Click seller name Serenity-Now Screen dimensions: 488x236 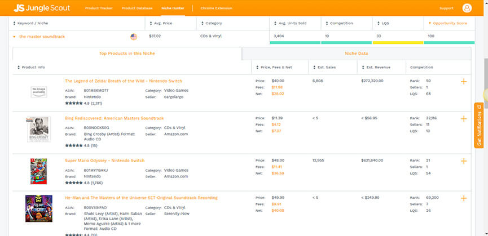point(177,214)
